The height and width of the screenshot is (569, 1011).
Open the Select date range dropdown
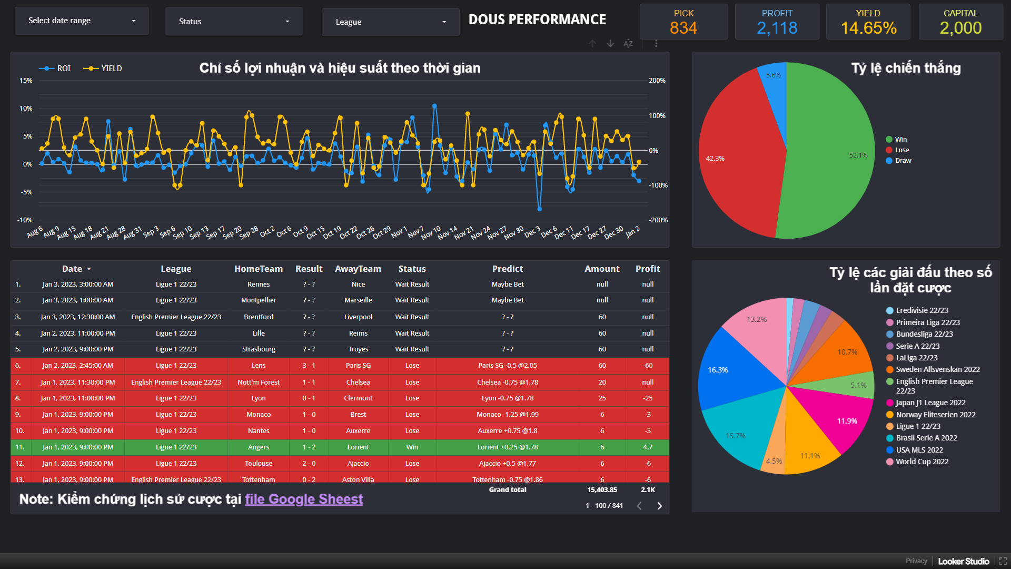(x=82, y=21)
